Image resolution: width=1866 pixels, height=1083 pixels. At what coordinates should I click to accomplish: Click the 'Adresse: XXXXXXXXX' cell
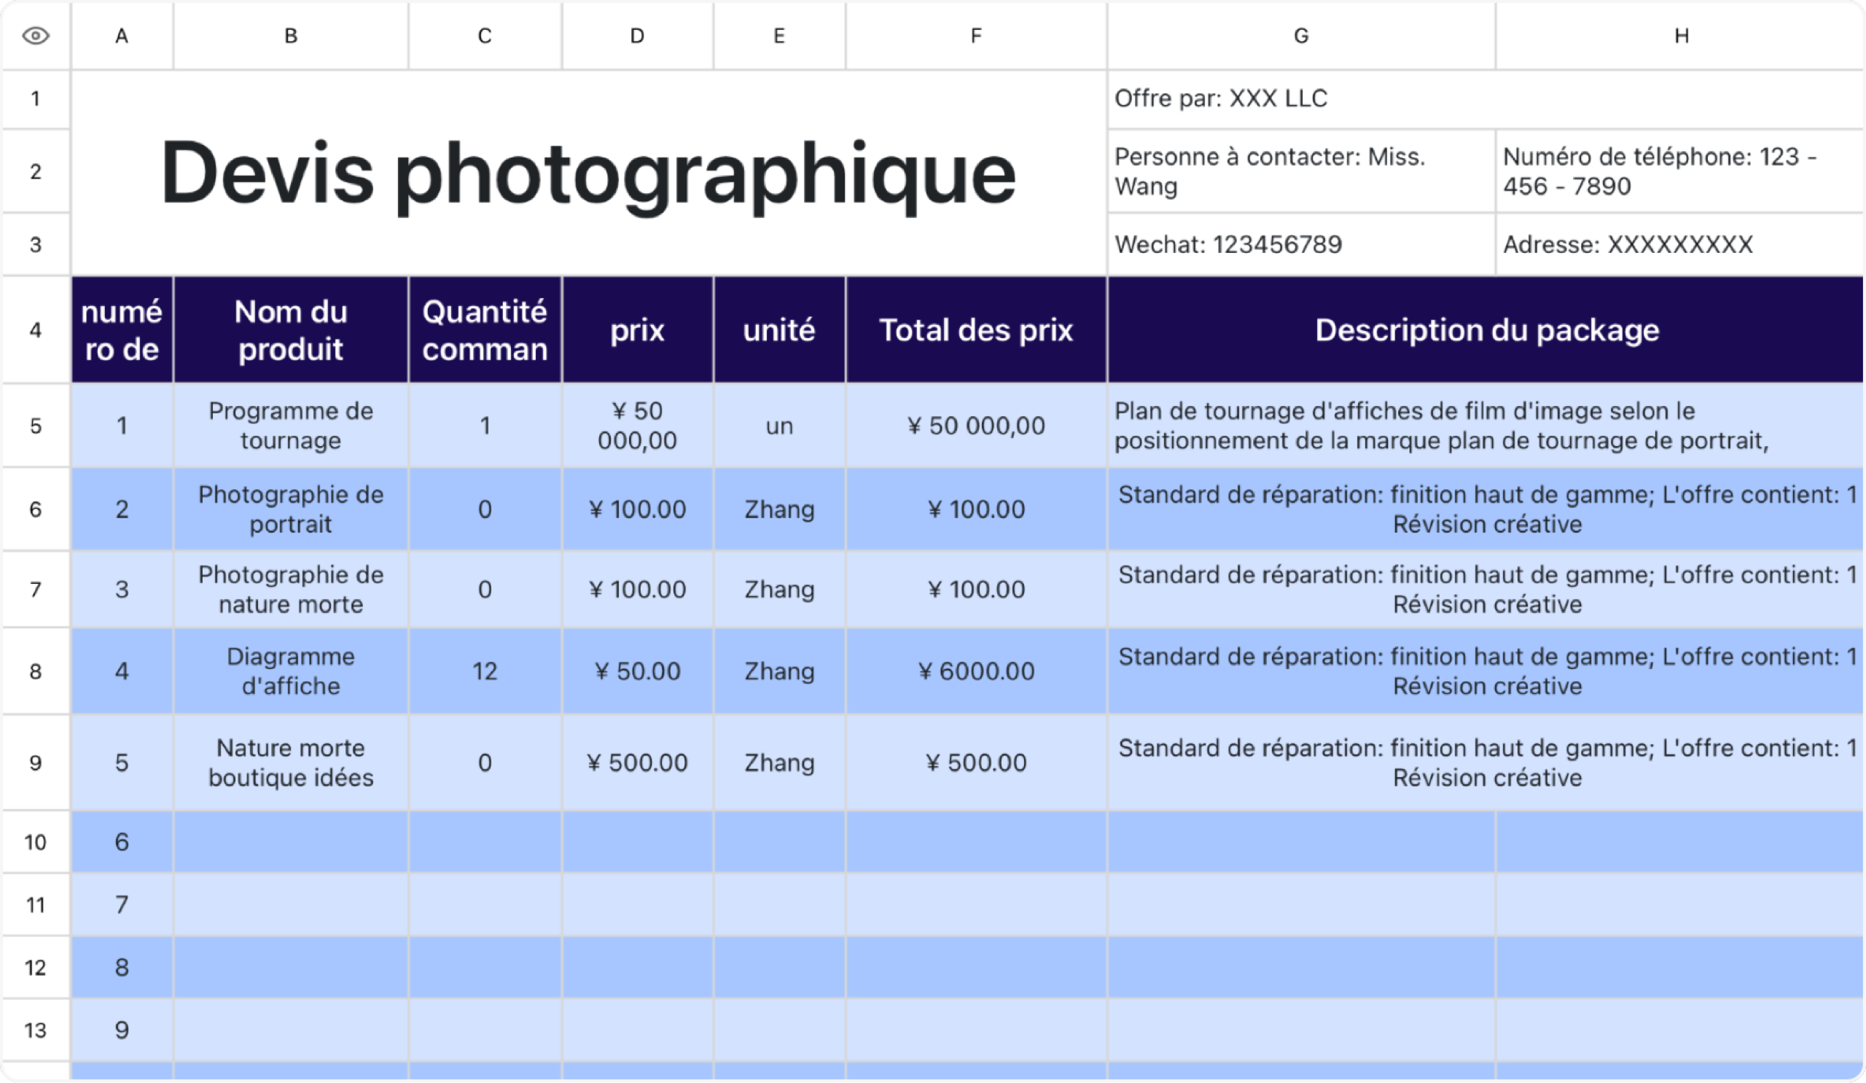1680,244
